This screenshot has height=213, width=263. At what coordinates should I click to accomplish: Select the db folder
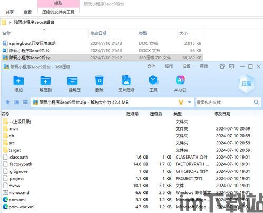click(11, 136)
